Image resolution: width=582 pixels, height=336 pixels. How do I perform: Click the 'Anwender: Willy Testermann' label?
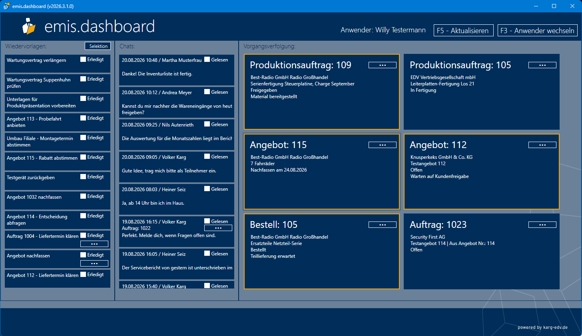pos(383,30)
